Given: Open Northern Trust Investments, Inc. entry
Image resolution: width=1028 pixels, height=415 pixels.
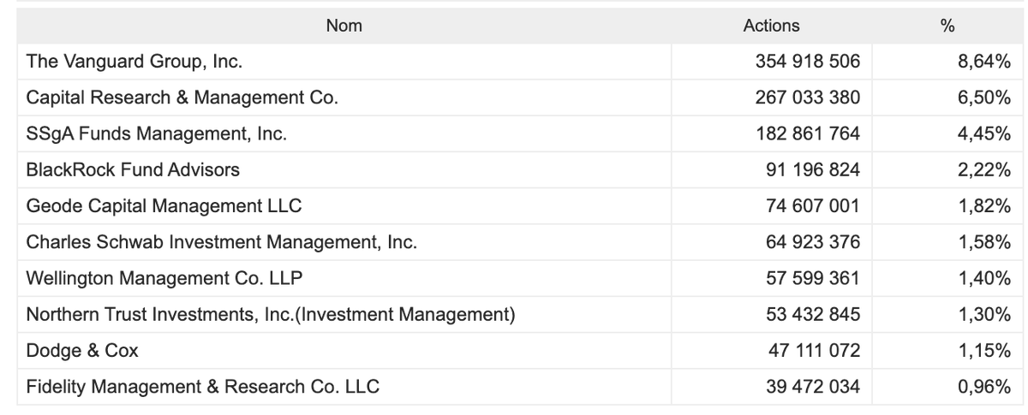Looking at the screenshot, I should click(271, 314).
